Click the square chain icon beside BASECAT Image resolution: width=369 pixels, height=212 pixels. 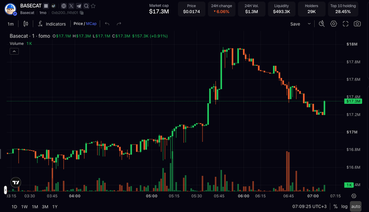[46, 6]
